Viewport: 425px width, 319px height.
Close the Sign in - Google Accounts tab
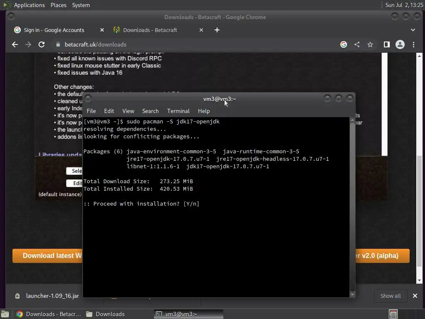tap(102, 30)
